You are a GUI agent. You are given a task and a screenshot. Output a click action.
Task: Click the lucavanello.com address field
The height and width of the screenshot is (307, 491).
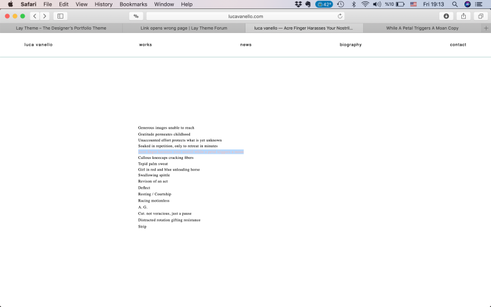click(x=245, y=16)
